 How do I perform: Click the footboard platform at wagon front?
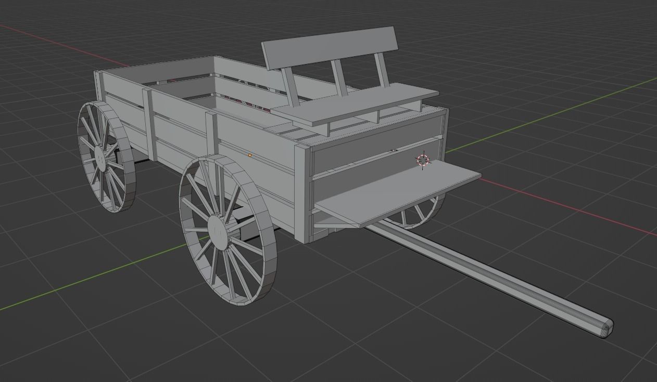[398, 193]
